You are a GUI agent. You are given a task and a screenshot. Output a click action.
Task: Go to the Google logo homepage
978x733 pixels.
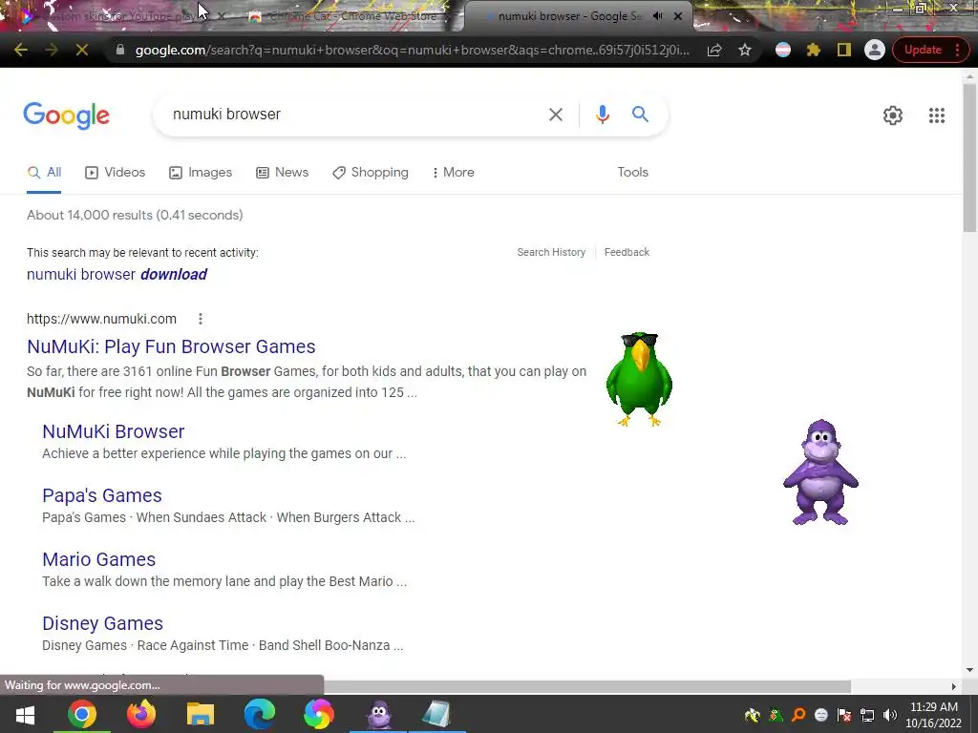66,115
